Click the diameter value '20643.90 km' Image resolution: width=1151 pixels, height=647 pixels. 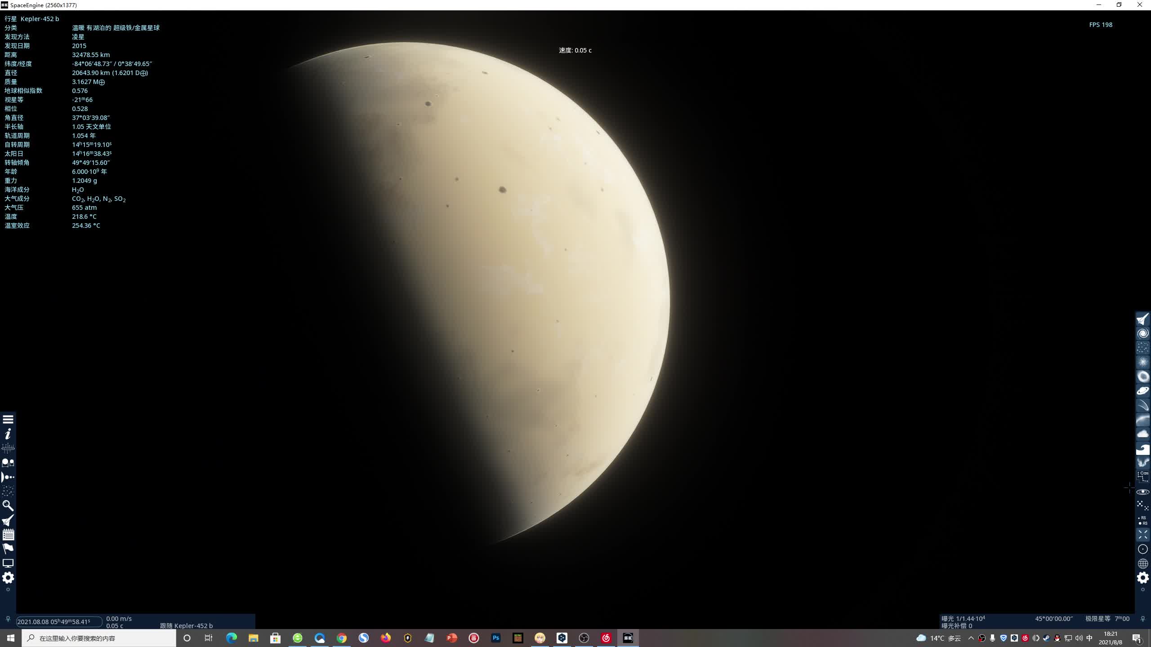[x=91, y=73]
